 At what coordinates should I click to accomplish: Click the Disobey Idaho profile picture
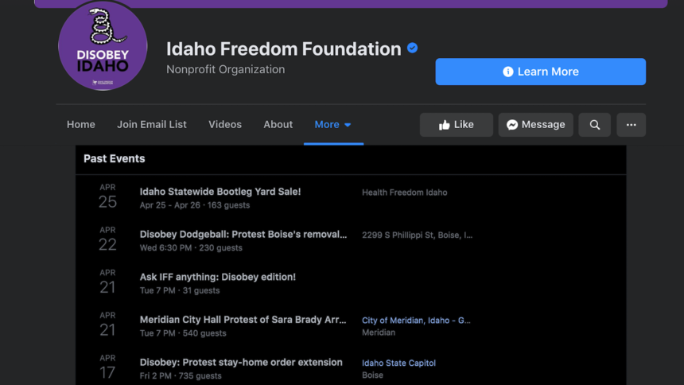click(x=103, y=47)
